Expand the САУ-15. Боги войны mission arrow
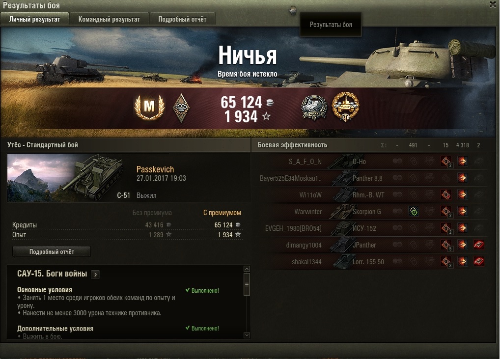The image size is (500, 359). 95,274
